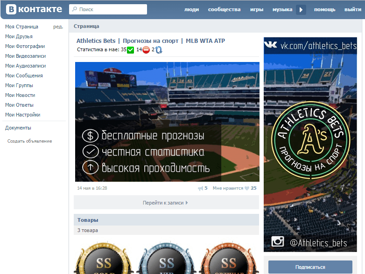Click the Athletics Bets A's round logo
Image resolution: width=365 pixels, height=274 pixels.
[x=311, y=140]
